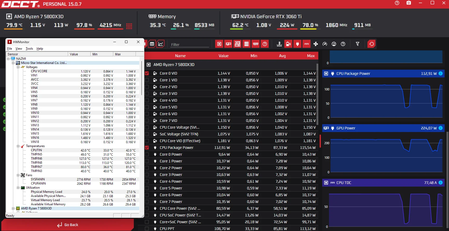Toggle the unknown-device filter icon (red question mark)
This screenshot has width=449, height=231.
coord(265,44)
